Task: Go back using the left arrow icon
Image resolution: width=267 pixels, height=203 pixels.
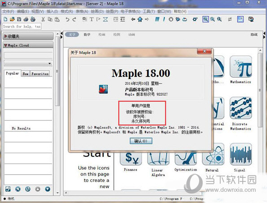Action: point(133,19)
